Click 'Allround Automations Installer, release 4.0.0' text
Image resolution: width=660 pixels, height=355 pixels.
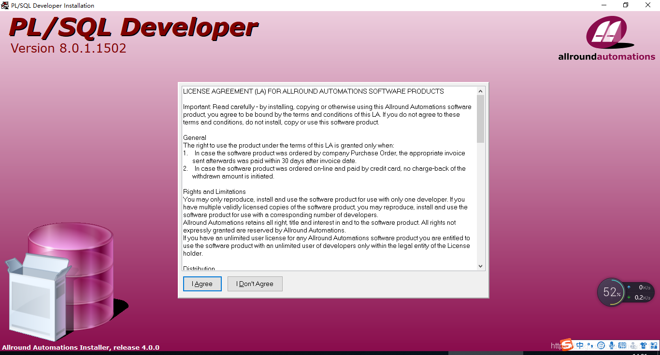81,347
